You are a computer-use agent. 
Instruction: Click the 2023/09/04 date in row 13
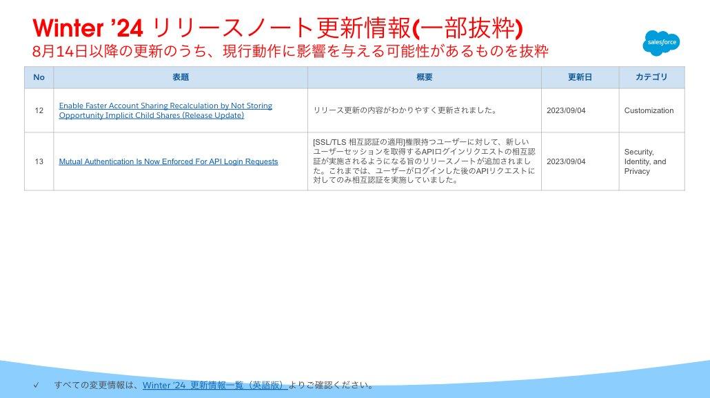(x=566, y=161)
